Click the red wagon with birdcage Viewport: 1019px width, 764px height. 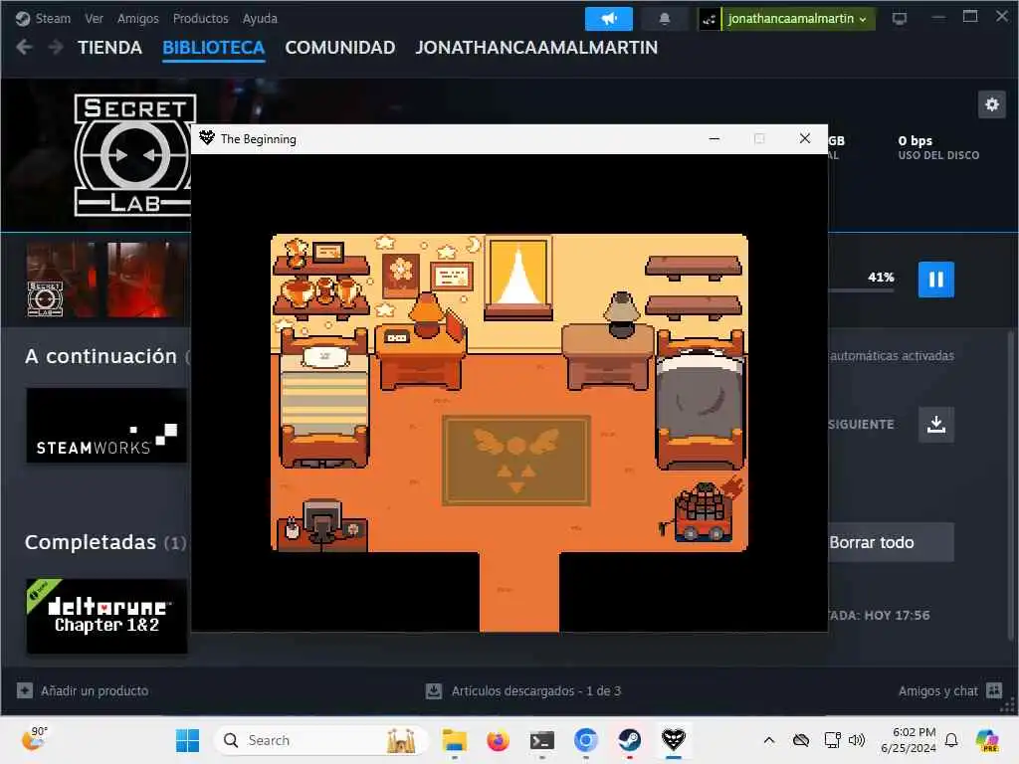(704, 510)
